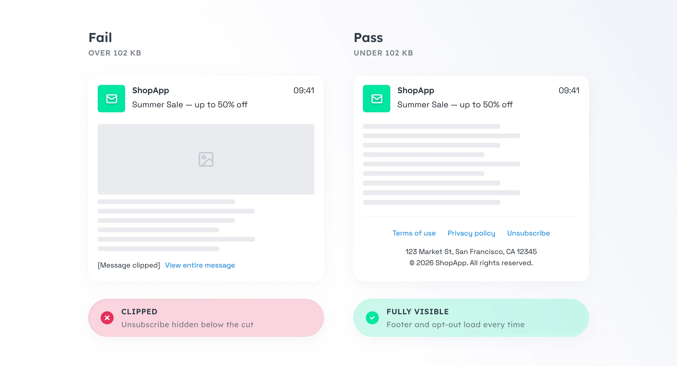Click the Unsubscribe link in the footer

click(528, 233)
